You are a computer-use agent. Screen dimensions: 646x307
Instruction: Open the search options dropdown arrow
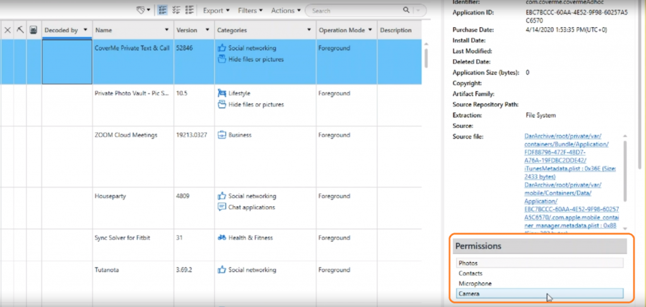(419, 10)
